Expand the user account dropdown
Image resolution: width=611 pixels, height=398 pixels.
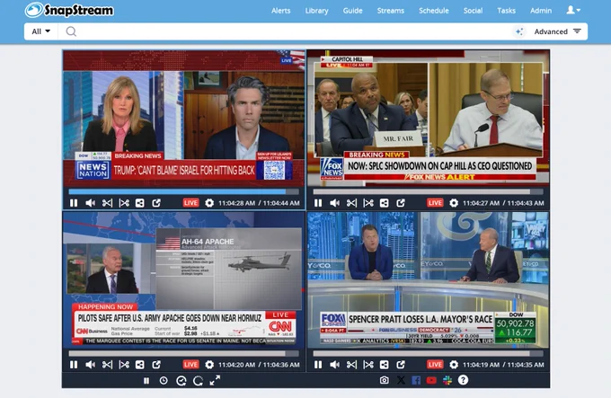pos(573,10)
